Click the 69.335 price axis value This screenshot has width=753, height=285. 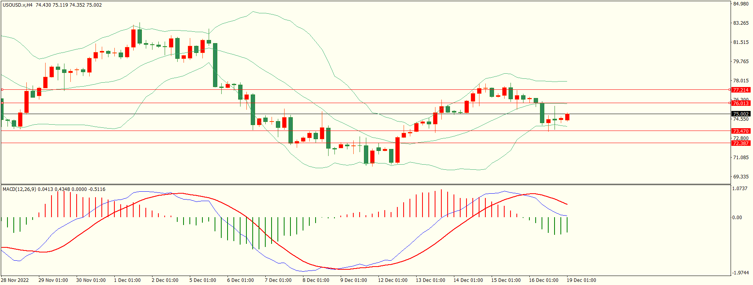click(x=741, y=177)
